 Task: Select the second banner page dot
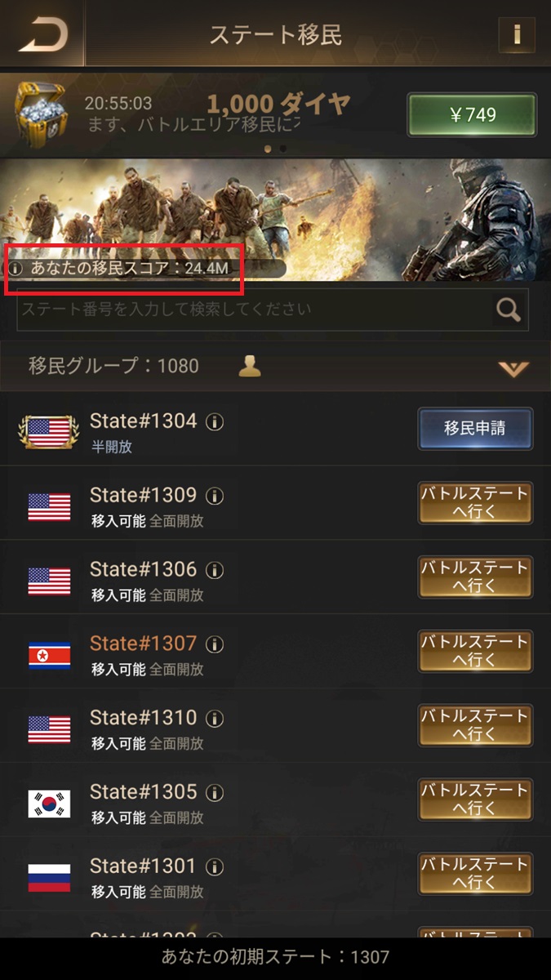pyautogui.click(x=283, y=149)
